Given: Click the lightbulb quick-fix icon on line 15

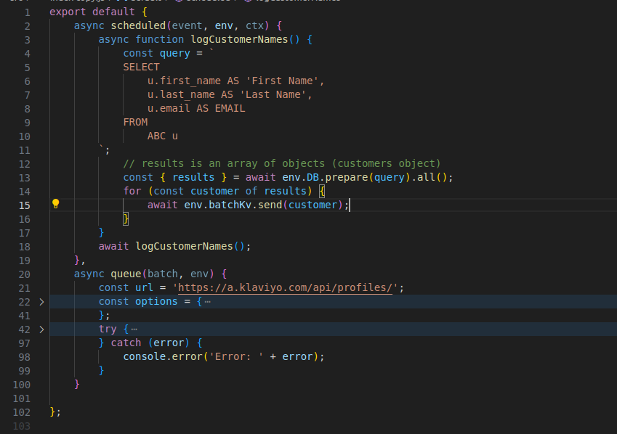Looking at the screenshot, I should [x=56, y=205].
